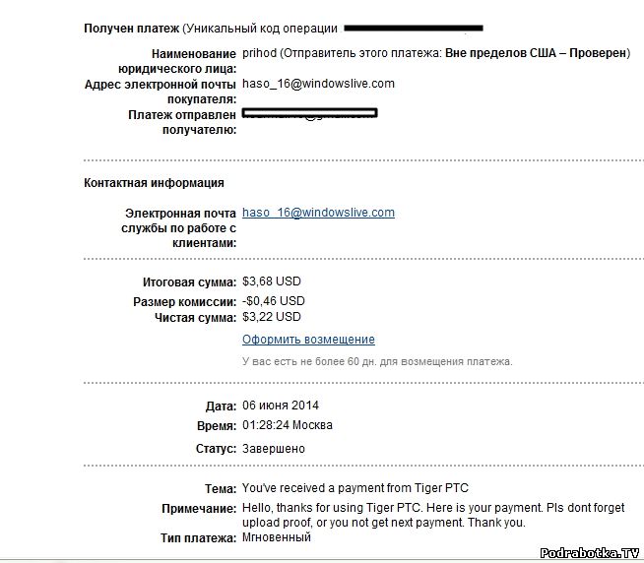
Task: Click the buyer email address text
Action: tap(318, 84)
